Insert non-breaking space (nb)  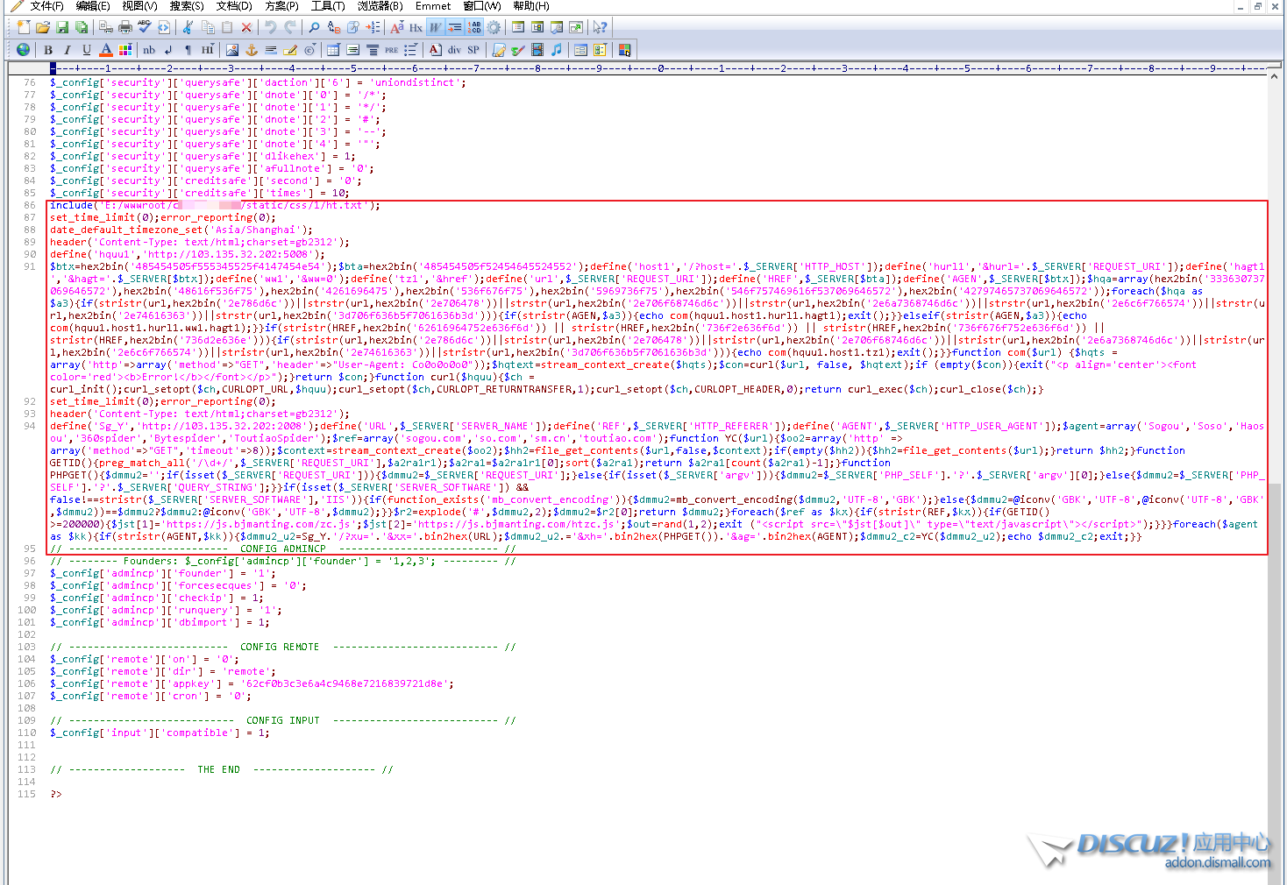149,50
